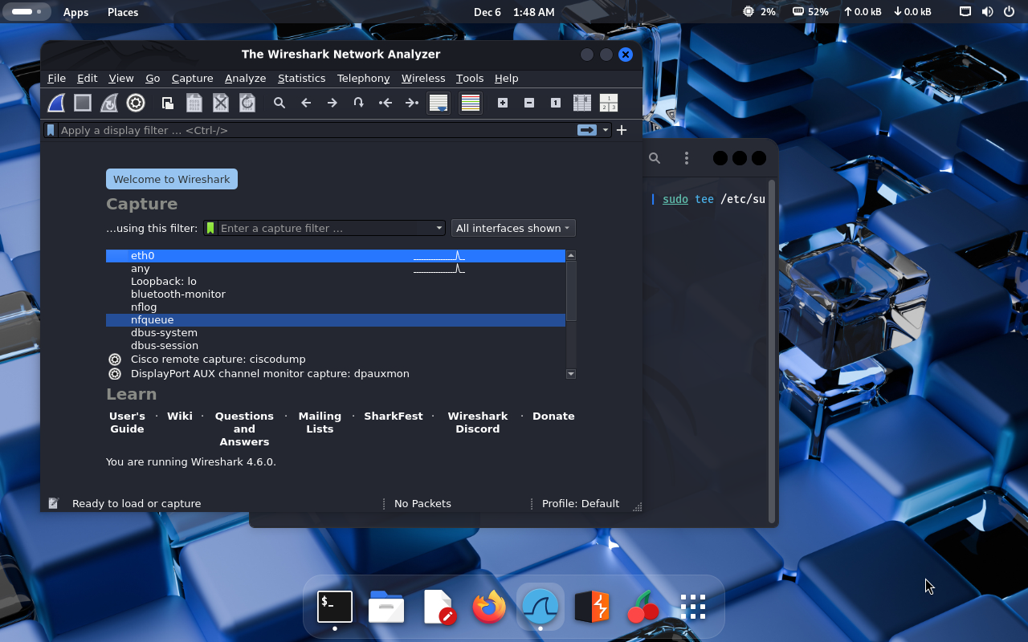Screen dimensions: 1028x642
Task: Expand the display filter history arrow
Action: click(x=606, y=130)
